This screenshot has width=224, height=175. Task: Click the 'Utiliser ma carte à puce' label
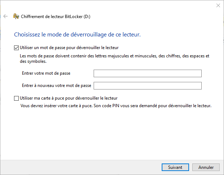[68, 98]
